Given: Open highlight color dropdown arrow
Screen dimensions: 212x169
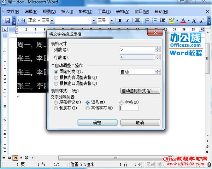Looking at the screenshot, I should pos(177,21).
